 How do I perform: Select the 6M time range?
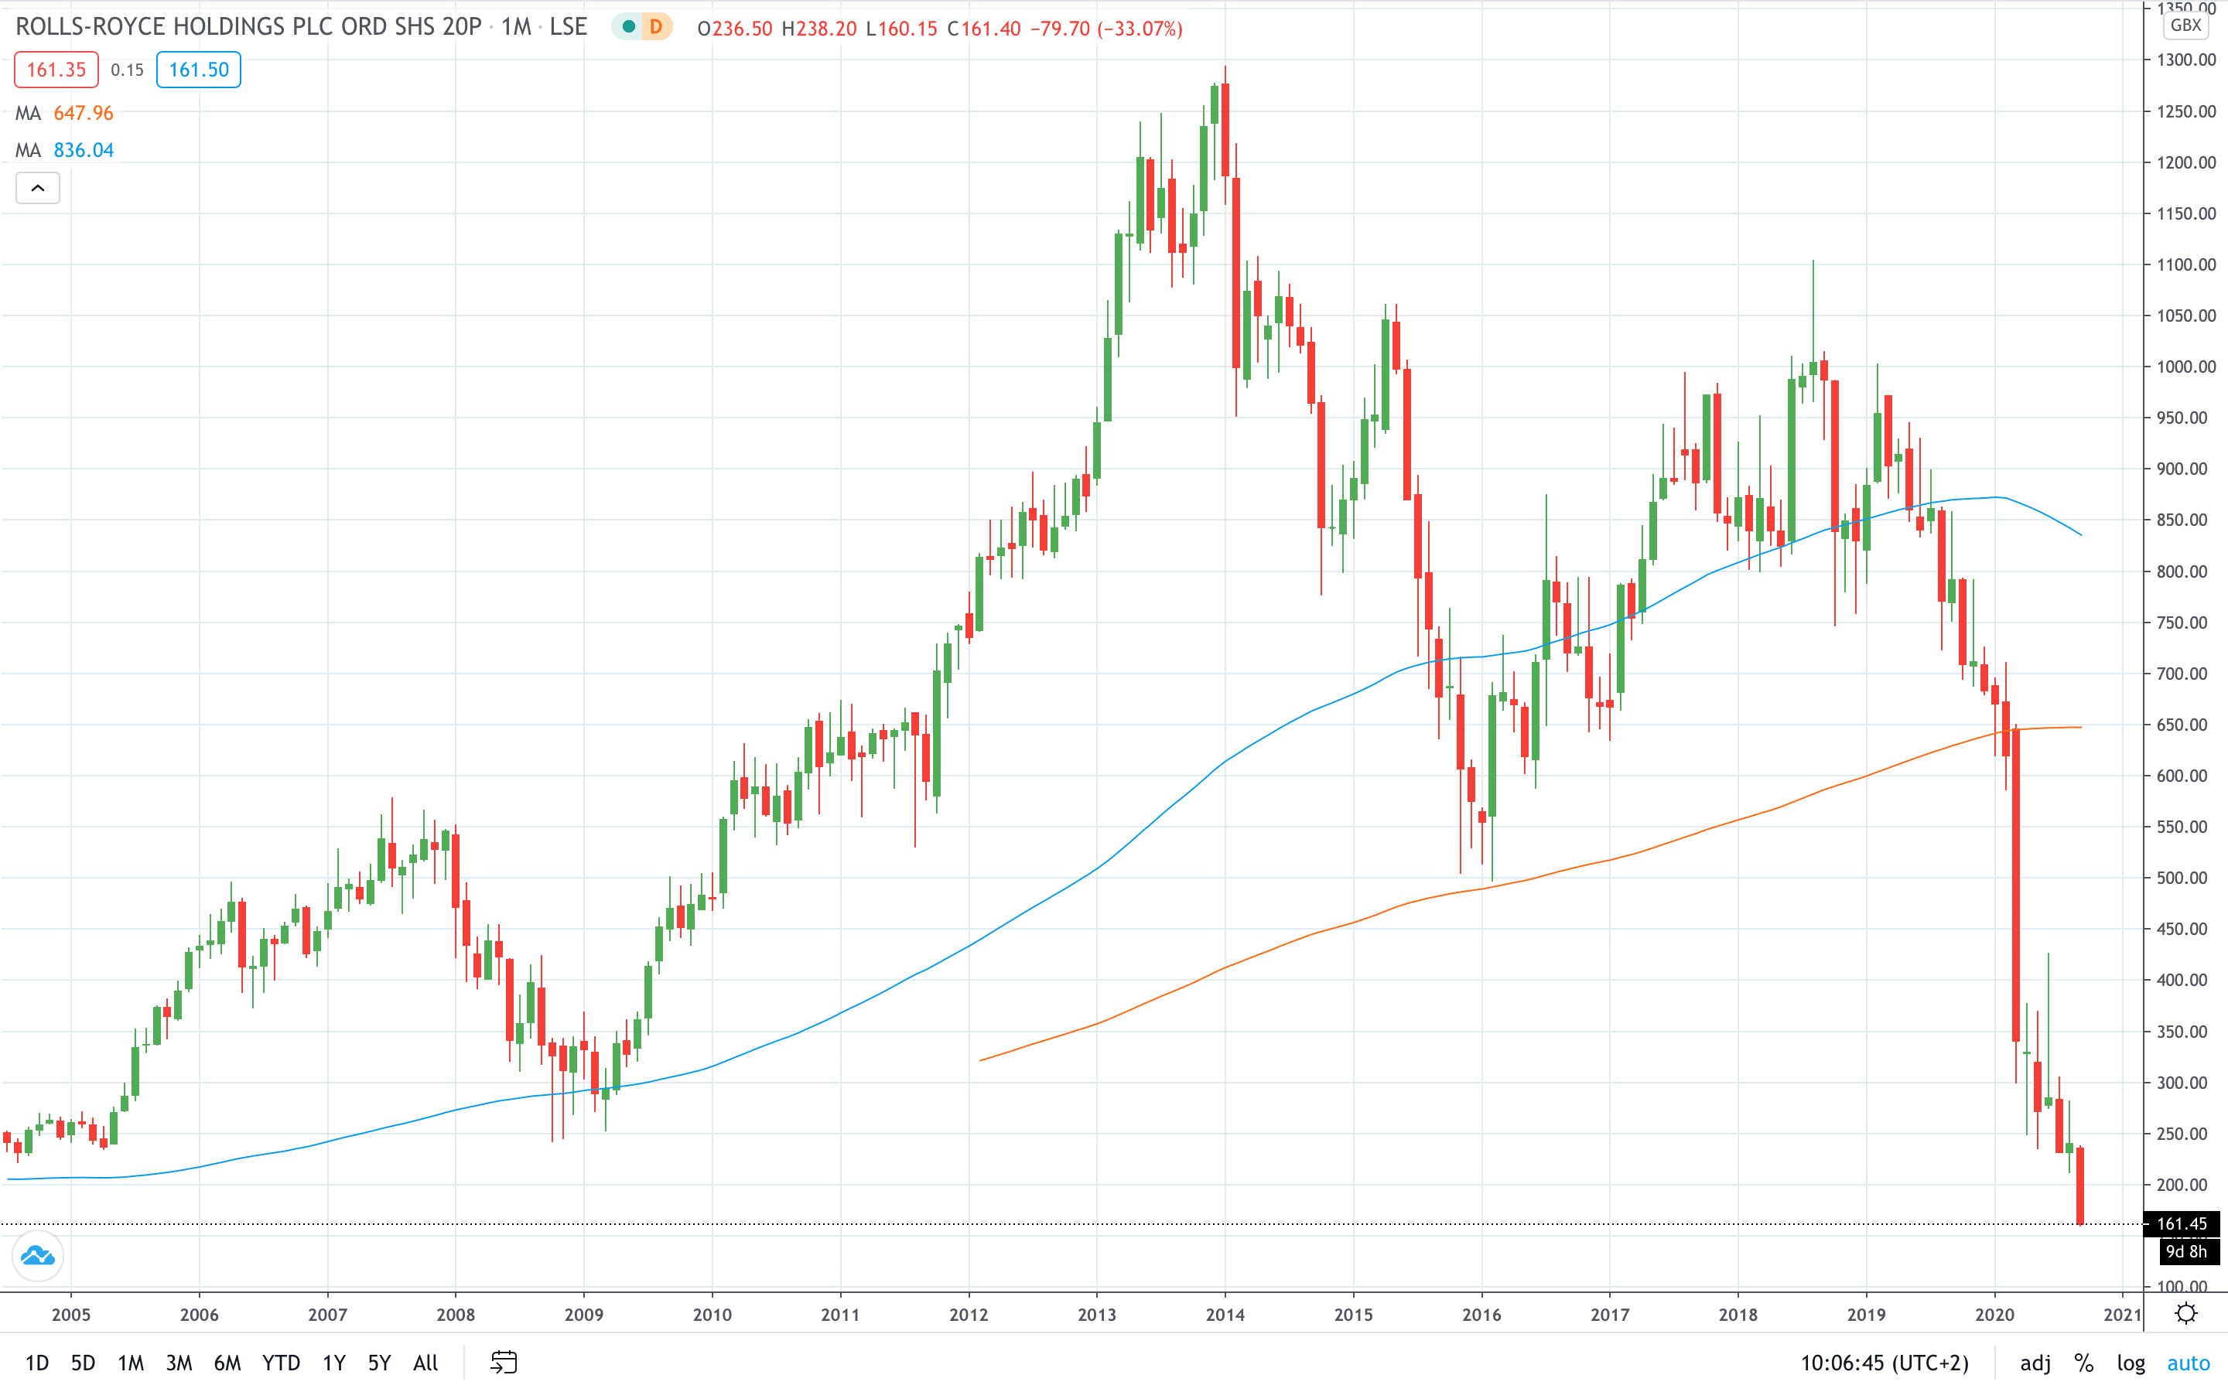pyautogui.click(x=227, y=1363)
